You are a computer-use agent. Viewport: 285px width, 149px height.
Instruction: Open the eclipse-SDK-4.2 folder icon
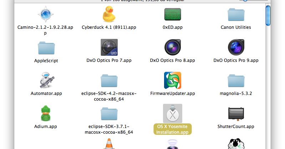point(109,81)
